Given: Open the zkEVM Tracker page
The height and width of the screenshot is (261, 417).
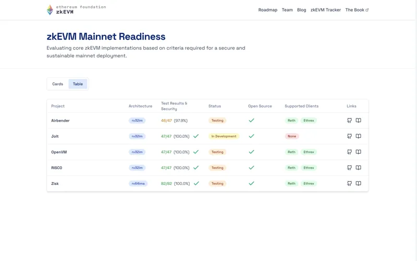Looking at the screenshot, I should coord(325,10).
